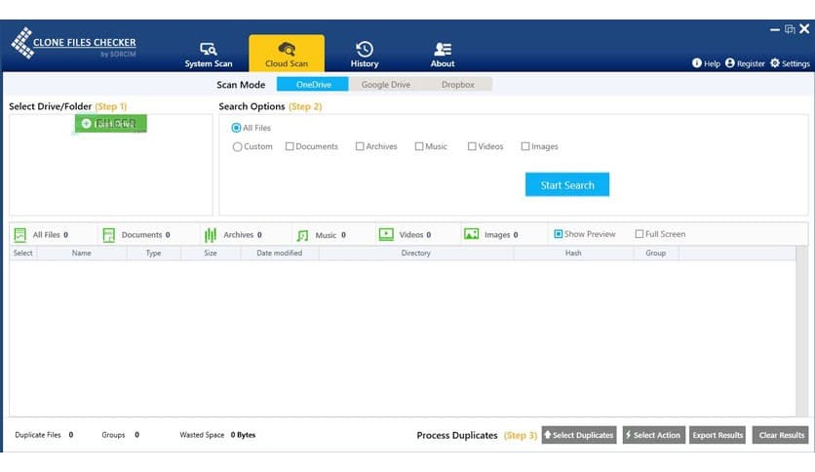Click the Images results icon
Screen dimensions: 815x472
pyautogui.click(x=472, y=234)
